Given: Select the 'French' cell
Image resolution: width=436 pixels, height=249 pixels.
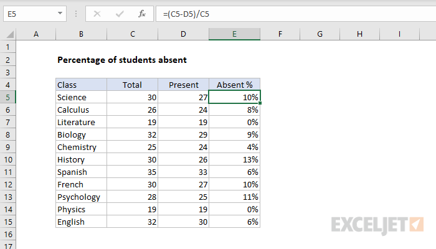Looking at the screenshot, I should click(81, 184).
